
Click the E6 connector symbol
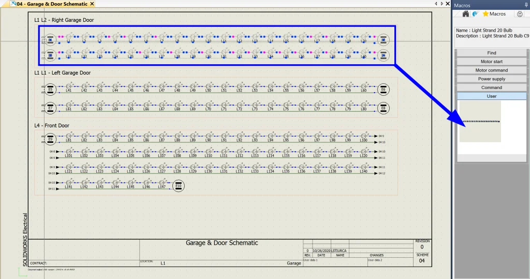(x=384, y=90)
